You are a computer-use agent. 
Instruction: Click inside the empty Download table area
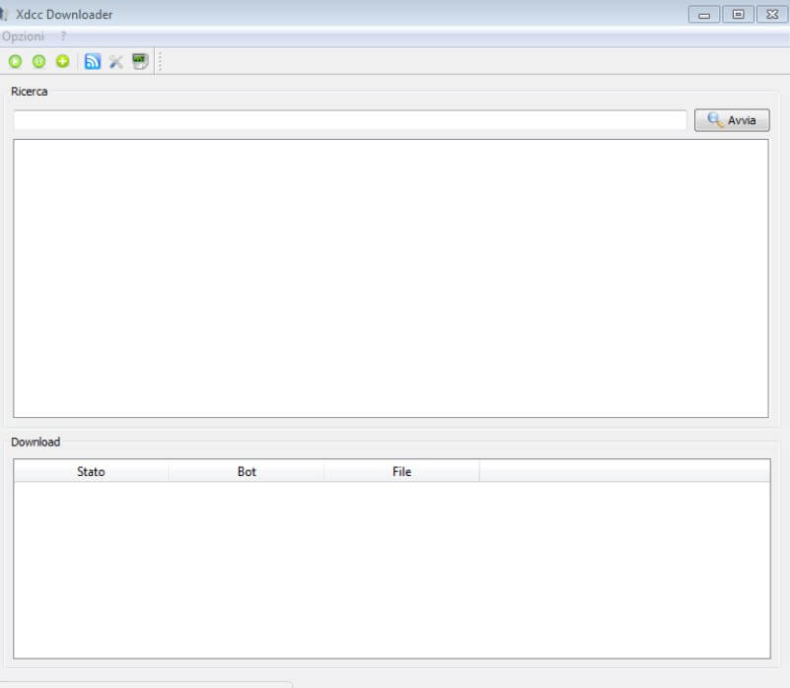pyautogui.click(x=392, y=570)
